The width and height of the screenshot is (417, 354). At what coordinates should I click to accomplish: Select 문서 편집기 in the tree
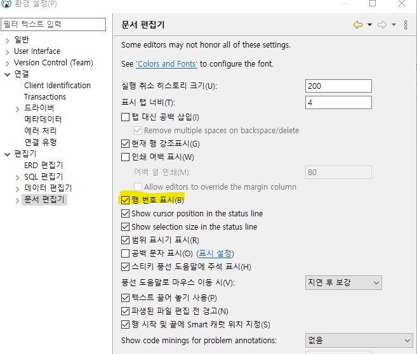(44, 199)
